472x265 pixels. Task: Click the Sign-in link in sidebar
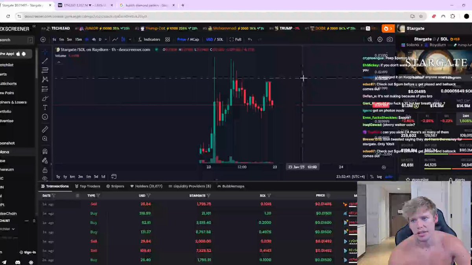28,252
